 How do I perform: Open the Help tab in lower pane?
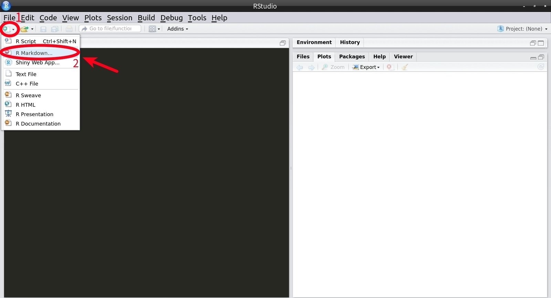[380, 57]
